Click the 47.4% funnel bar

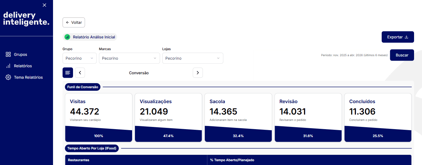pos(168,134)
